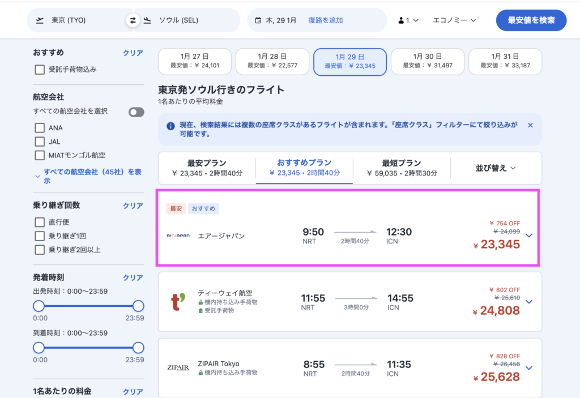Enable the 直行便 filter checkbox
Screen dimensions: 580x398
(39, 222)
